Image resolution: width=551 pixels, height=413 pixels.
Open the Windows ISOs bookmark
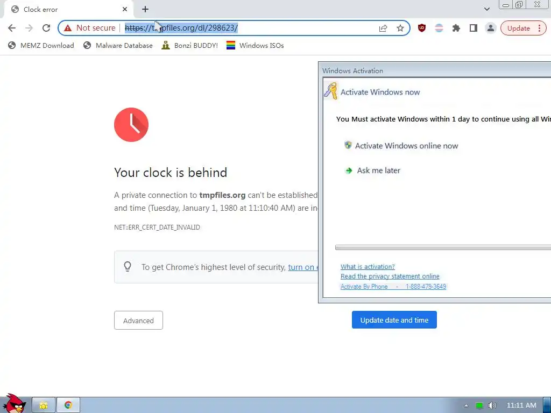point(255,45)
